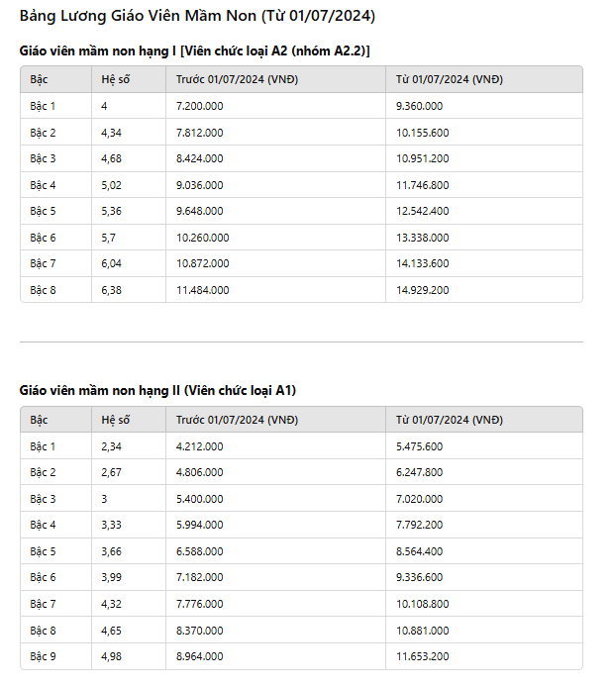Click the value 14.929.200
Screen dimensions: 613x685
423,290
